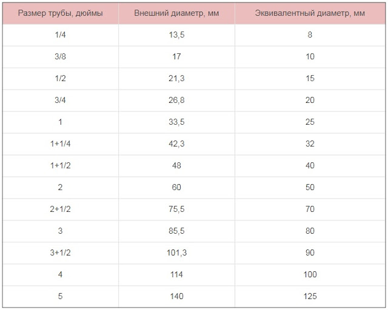
Task: Select the 140 outer diameter cell
Action: [176, 297]
